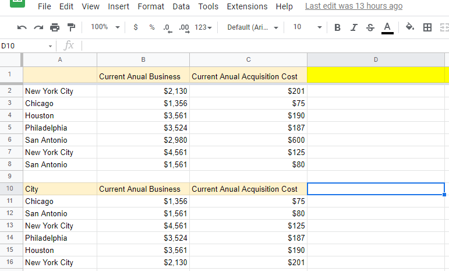Pick a text color via underlined A
This screenshot has height=271, width=449.
pyautogui.click(x=387, y=27)
